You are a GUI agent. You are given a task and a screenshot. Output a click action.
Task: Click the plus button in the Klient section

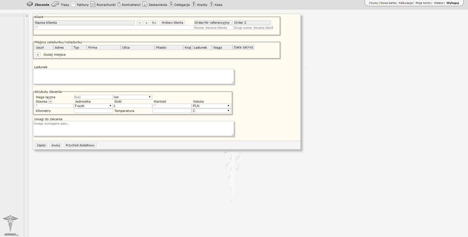pos(147,23)
